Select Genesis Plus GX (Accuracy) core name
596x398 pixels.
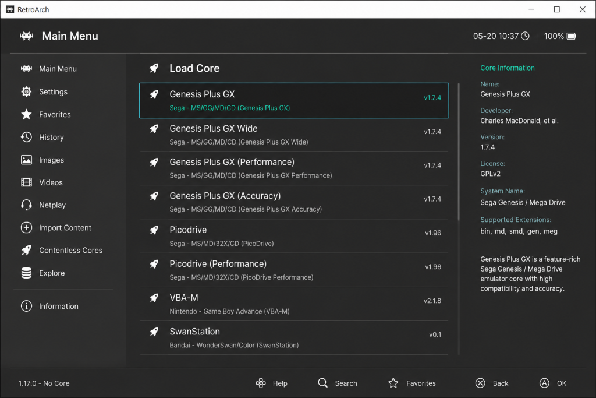click(x=225, y=196)
